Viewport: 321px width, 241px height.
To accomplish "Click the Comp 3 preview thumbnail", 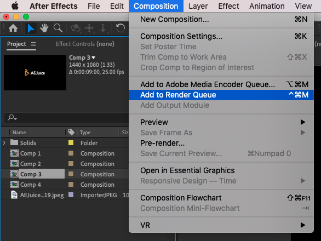I will coord(35,72).
